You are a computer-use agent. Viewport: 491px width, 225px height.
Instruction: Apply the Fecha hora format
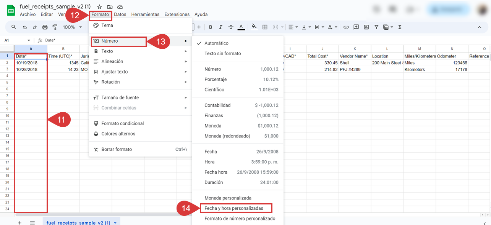(238, 172)
